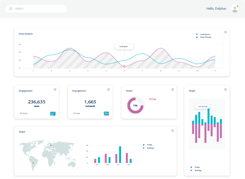Open the user profile avatar

(235, 9)
